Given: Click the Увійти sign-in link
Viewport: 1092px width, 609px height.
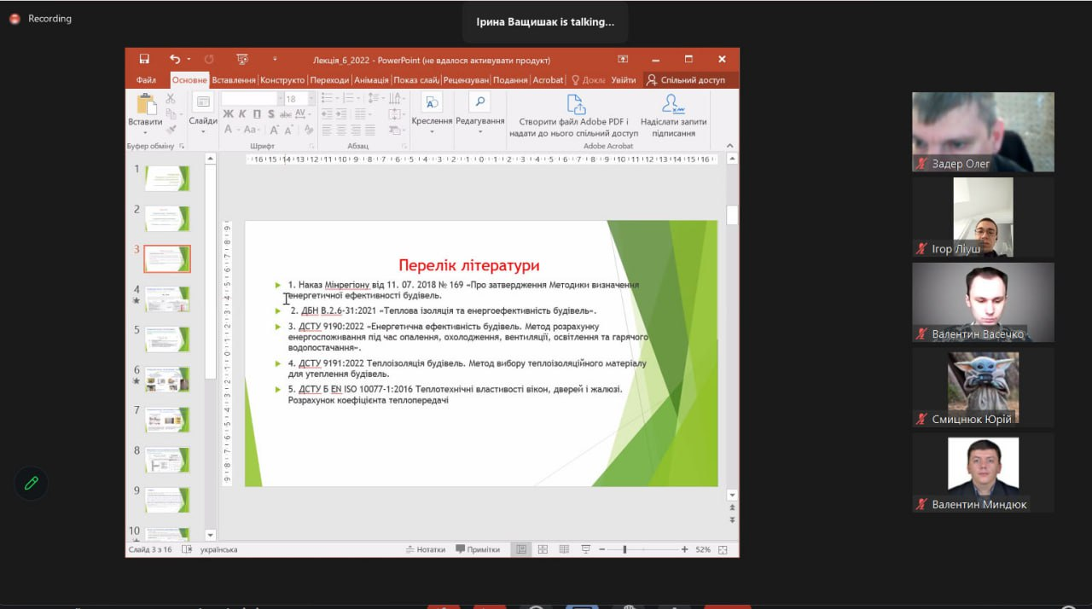Looking at the screenshot, I should [624, 80].
